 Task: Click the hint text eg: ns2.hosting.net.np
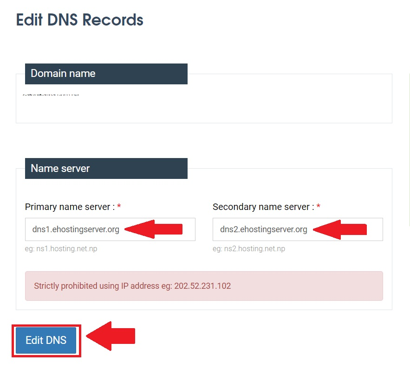pyautogui.click(x=249, y=249)
